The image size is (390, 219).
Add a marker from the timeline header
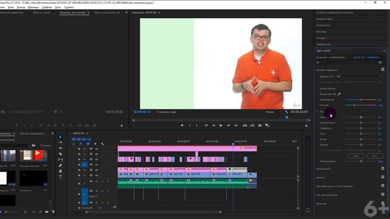point(95,144)
